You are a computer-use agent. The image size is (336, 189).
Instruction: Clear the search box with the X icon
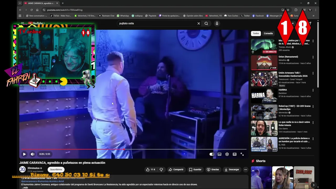[x=199, y=23]
